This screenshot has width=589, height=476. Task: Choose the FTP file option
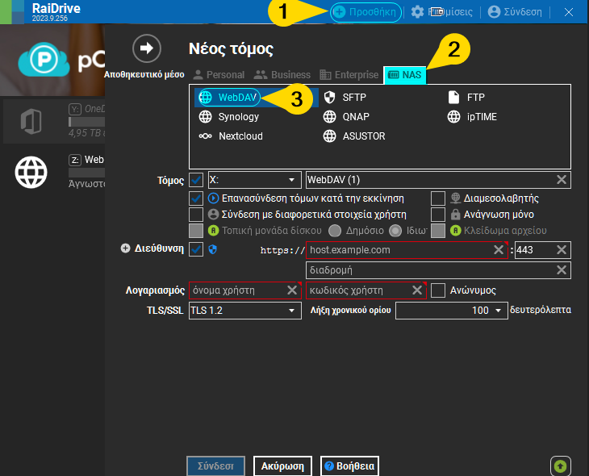466,98
